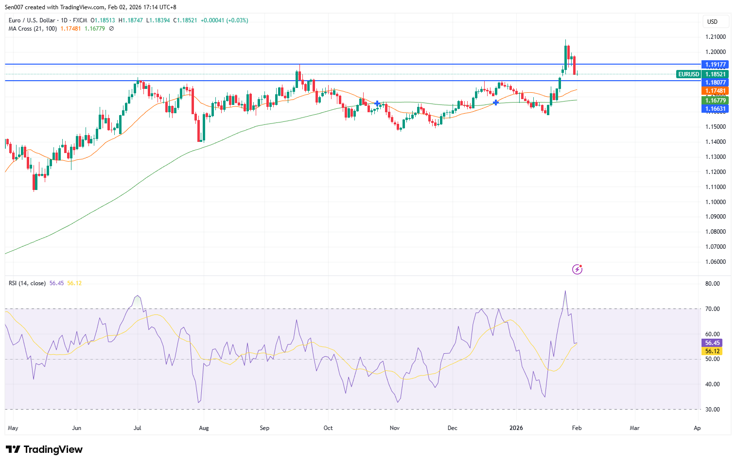736x464 pixels.
Task: Click the purple 56.45 RSI value label
Action: 712,343
